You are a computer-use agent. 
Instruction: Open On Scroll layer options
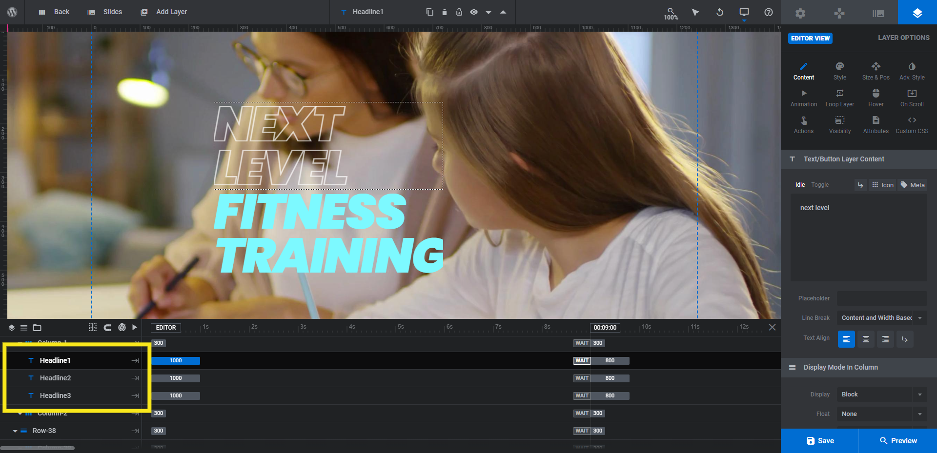click(912, 98)
